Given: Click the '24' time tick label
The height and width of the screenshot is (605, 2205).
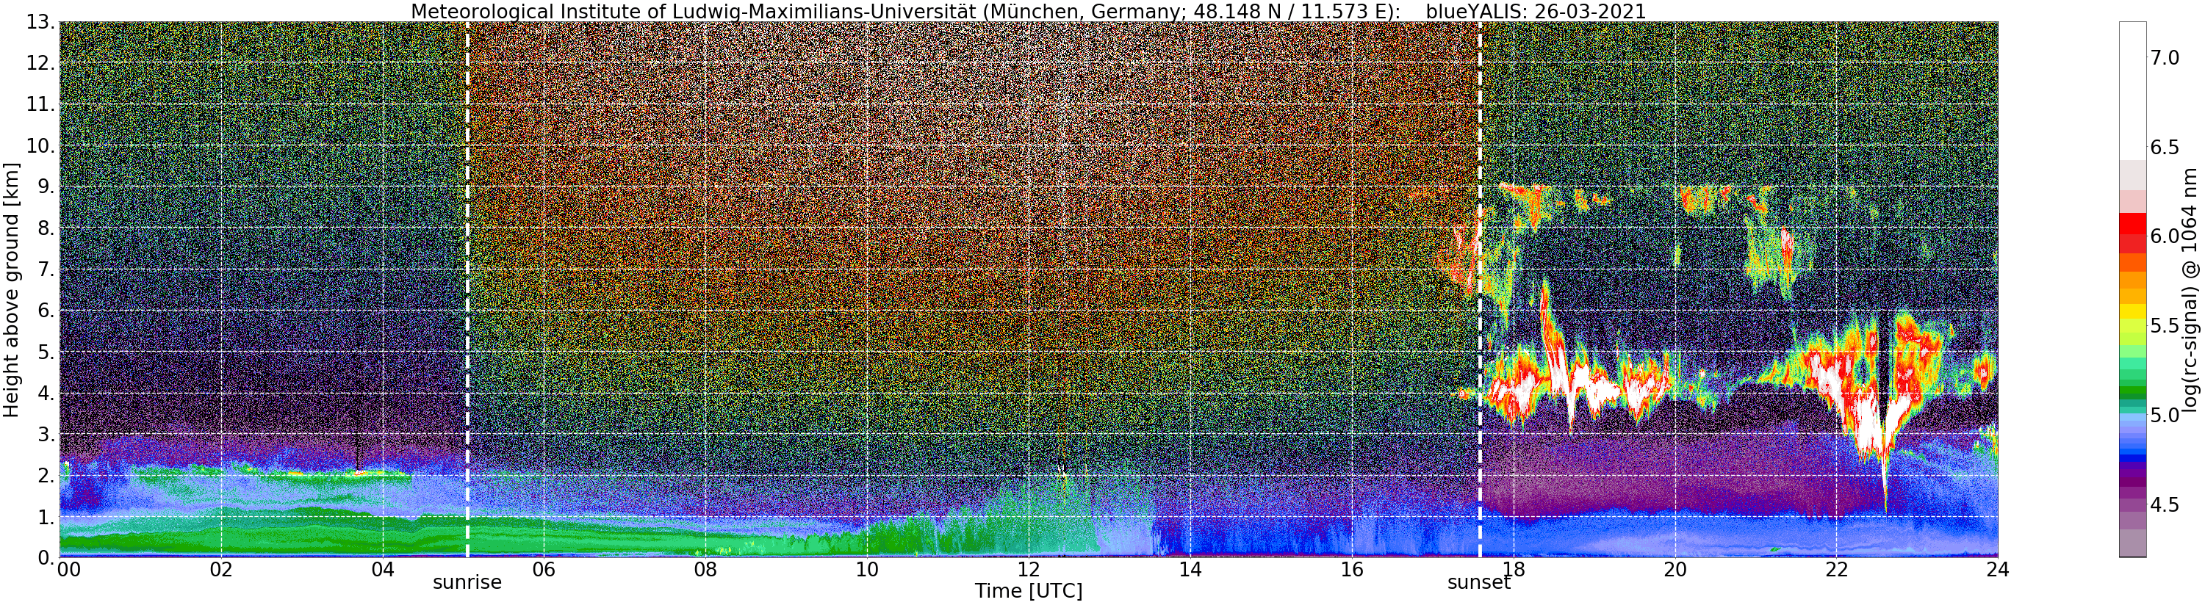Looking at the screenshot, I should (1998, 569).
